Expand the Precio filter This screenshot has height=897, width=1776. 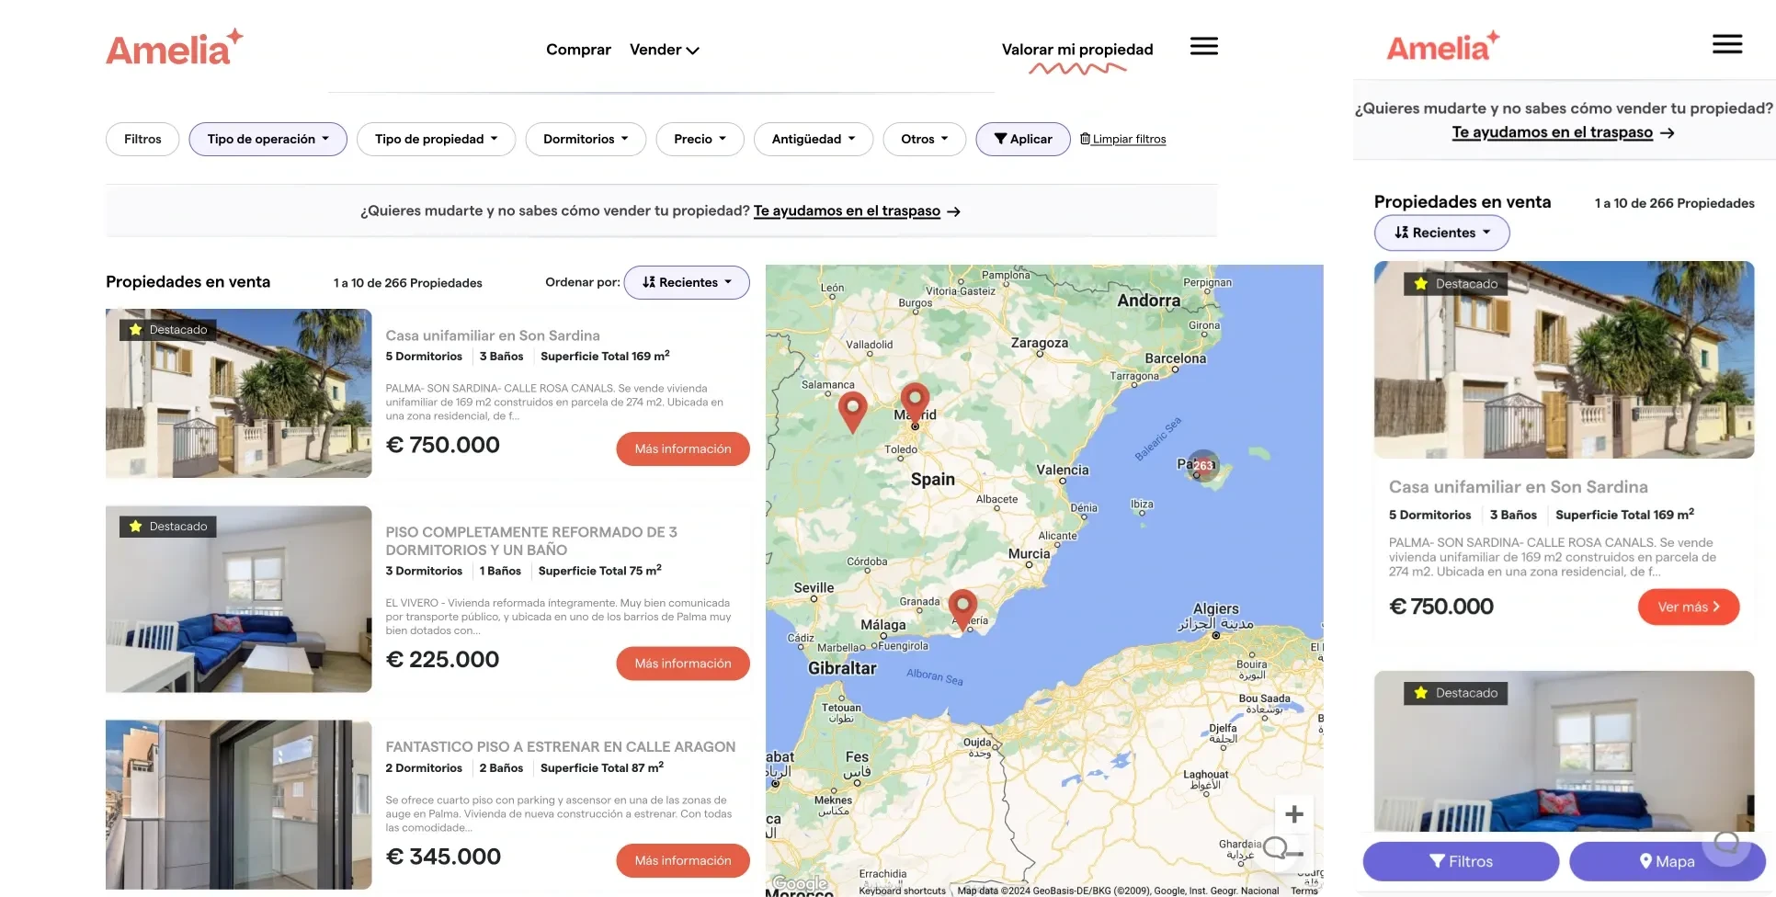[700, 139]
